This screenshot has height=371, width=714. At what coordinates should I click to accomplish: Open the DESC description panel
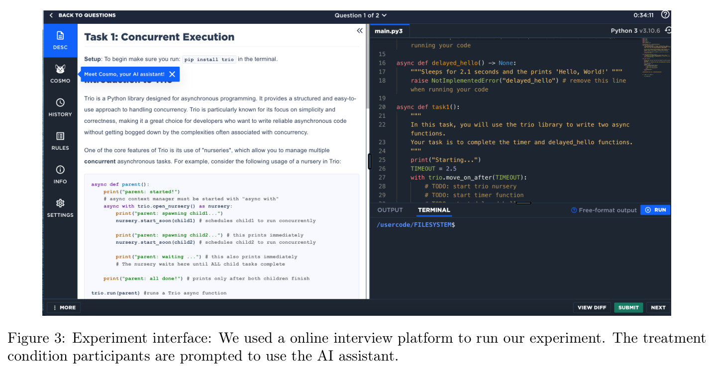60,40
